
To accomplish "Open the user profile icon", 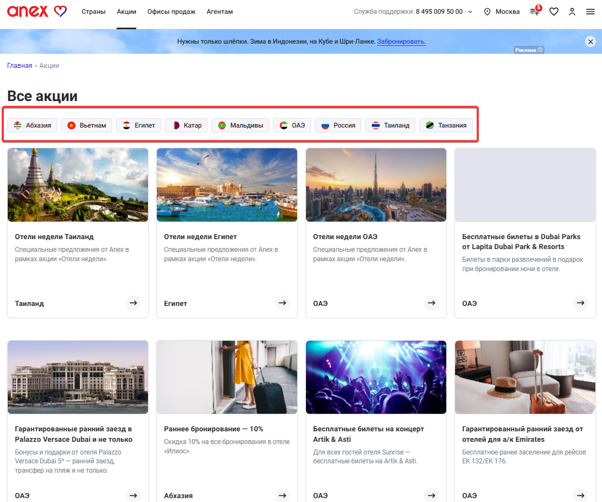I will (x=572, y=12).
